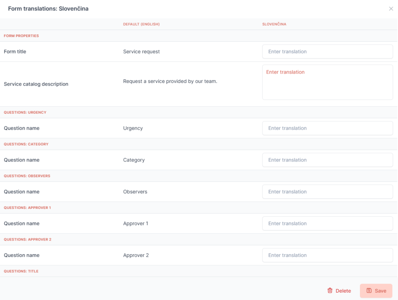The image size is (398, 300).
Task: Click the Approver 1 translation input
Action: tap(327, 224)
